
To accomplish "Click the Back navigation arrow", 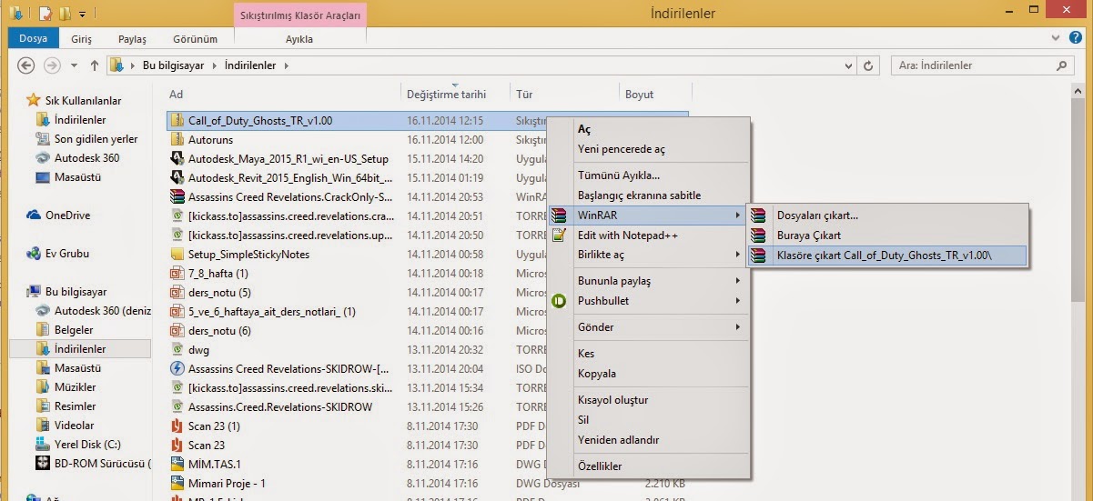I will click(x=26, y=65).
